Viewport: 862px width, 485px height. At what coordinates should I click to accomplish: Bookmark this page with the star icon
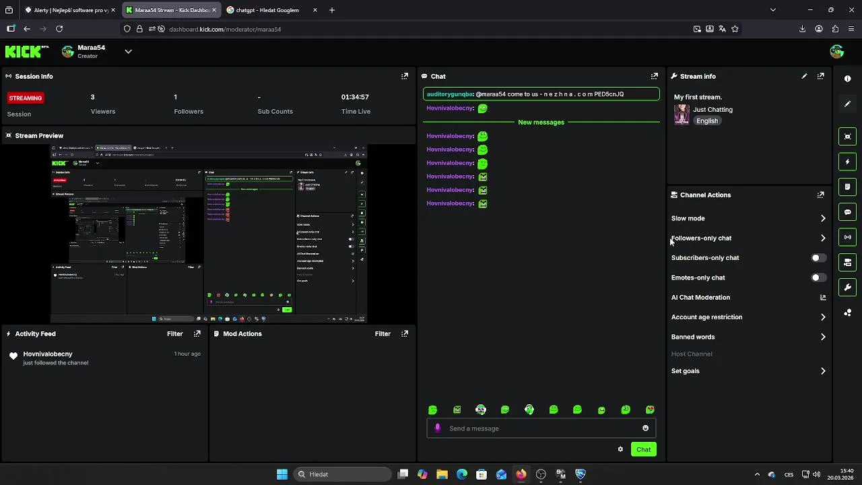click(735, 29)
